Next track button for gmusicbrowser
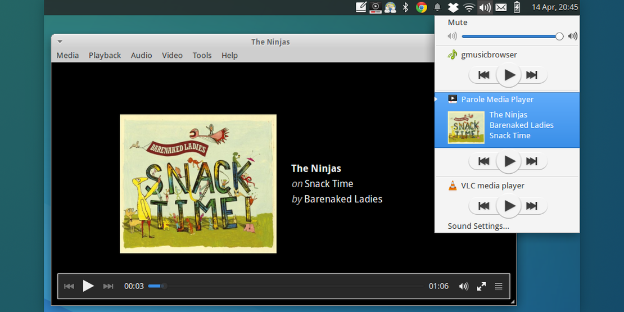 pos(532,75)
